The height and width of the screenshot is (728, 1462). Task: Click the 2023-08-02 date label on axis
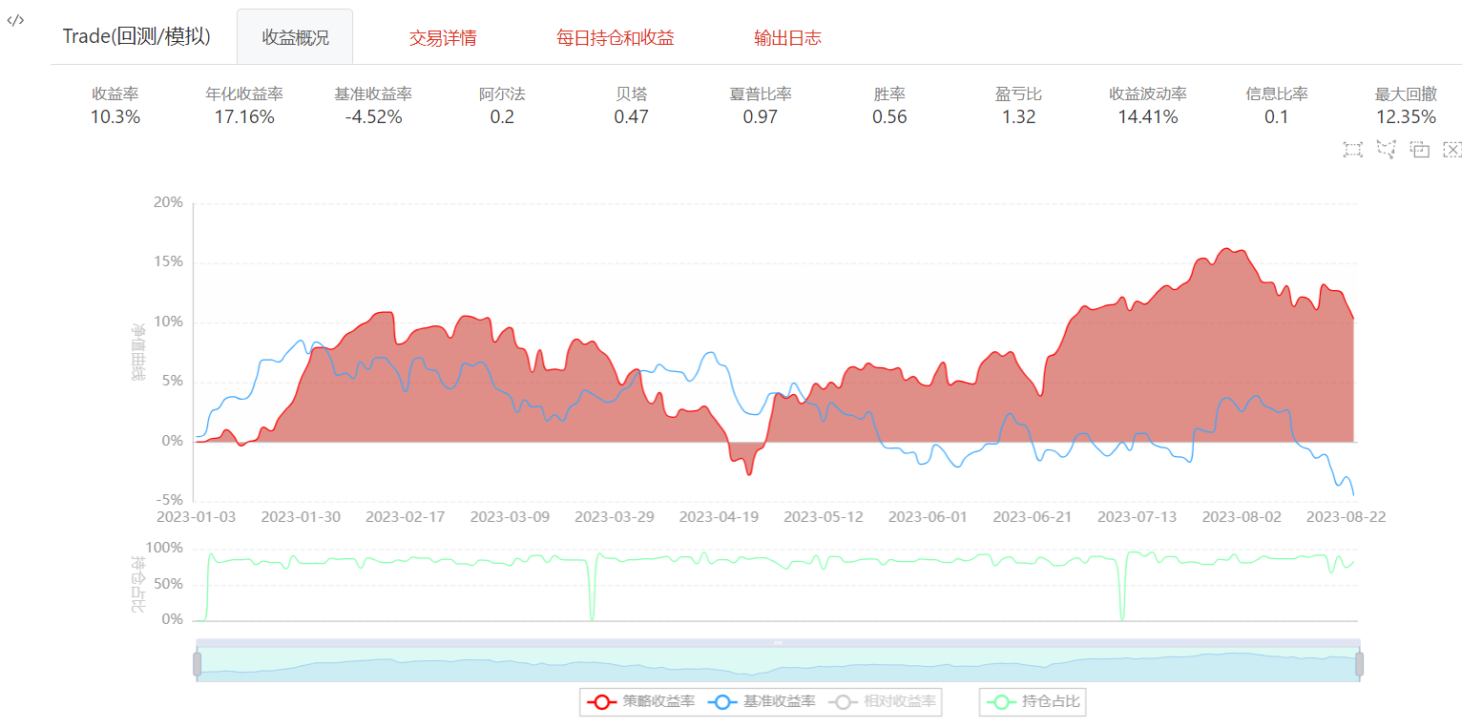(1241, 516)
